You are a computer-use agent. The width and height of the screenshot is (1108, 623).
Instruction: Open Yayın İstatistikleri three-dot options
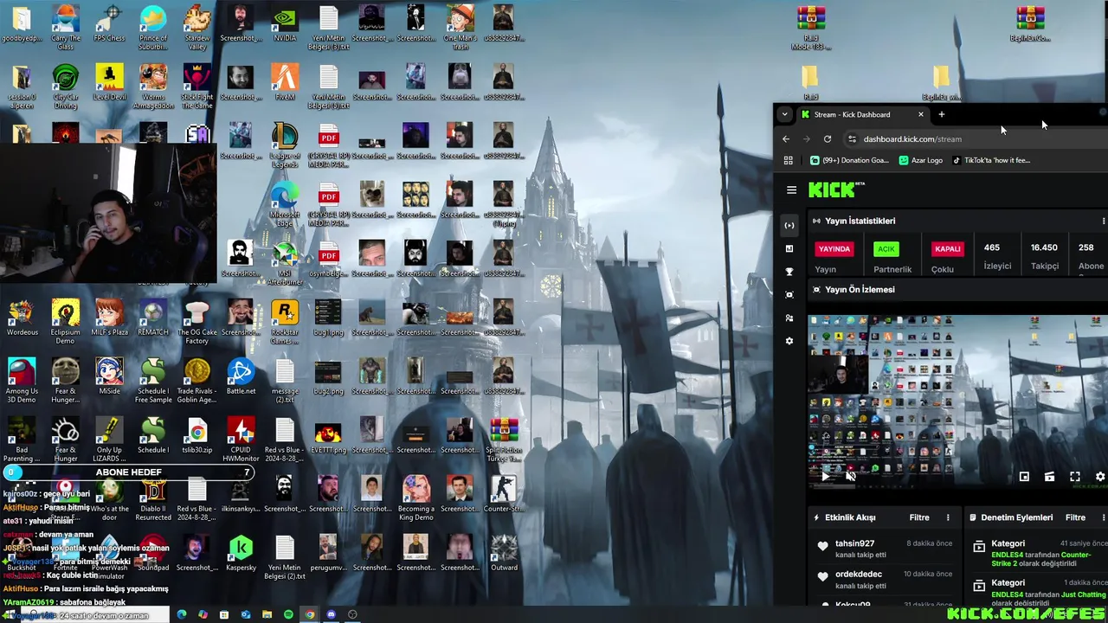(1103, 222)
